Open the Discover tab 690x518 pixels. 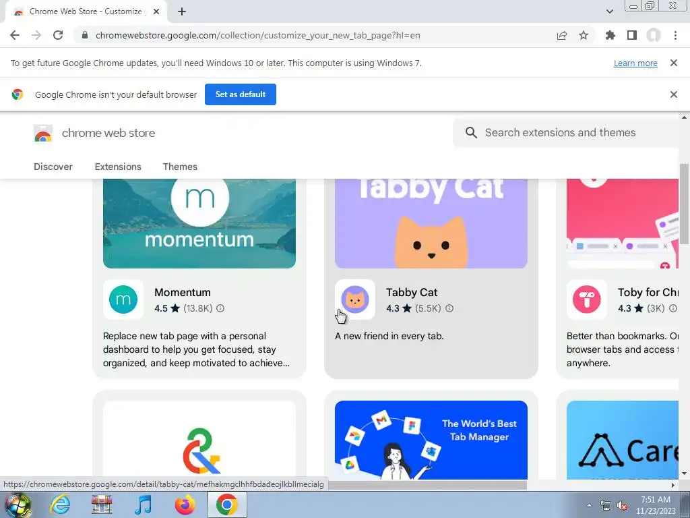[x=53, y=167]
